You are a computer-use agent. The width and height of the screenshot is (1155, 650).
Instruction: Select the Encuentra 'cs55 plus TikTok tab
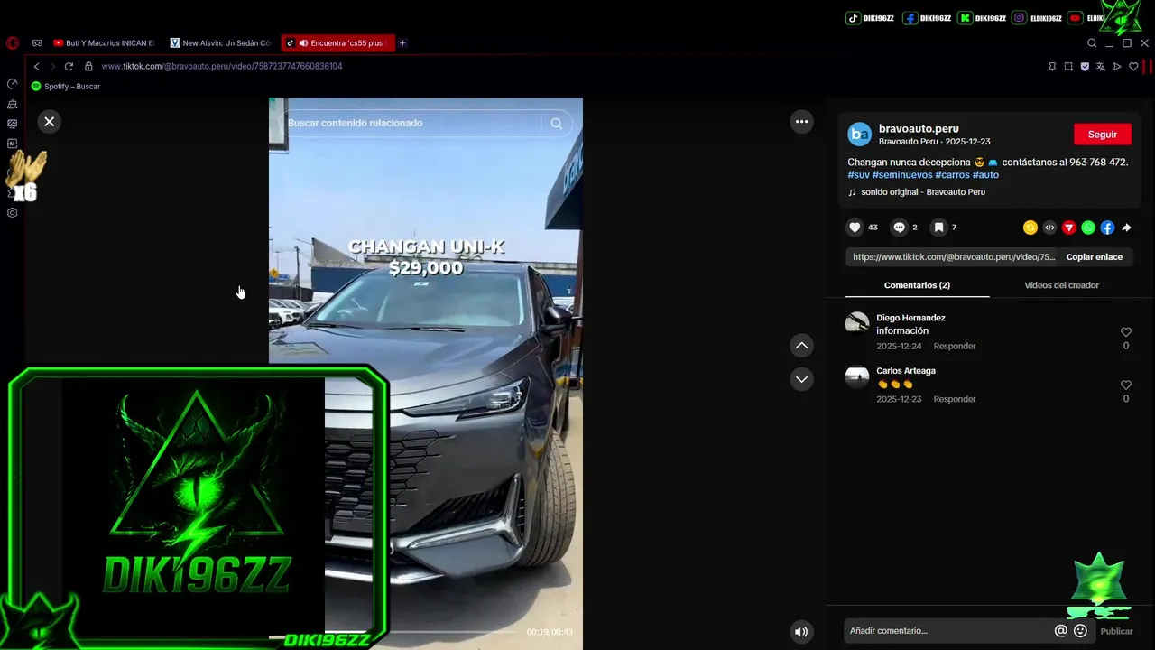pyautogui.click(x=337, y=42)
